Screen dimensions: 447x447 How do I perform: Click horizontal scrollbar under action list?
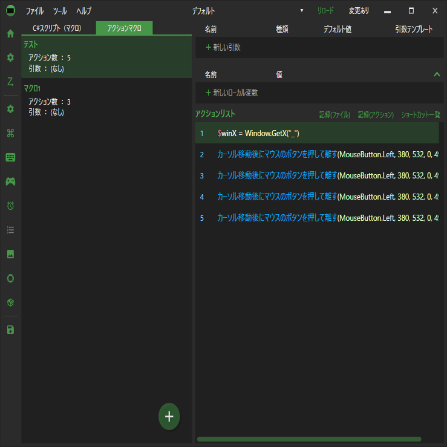point(309,439)
